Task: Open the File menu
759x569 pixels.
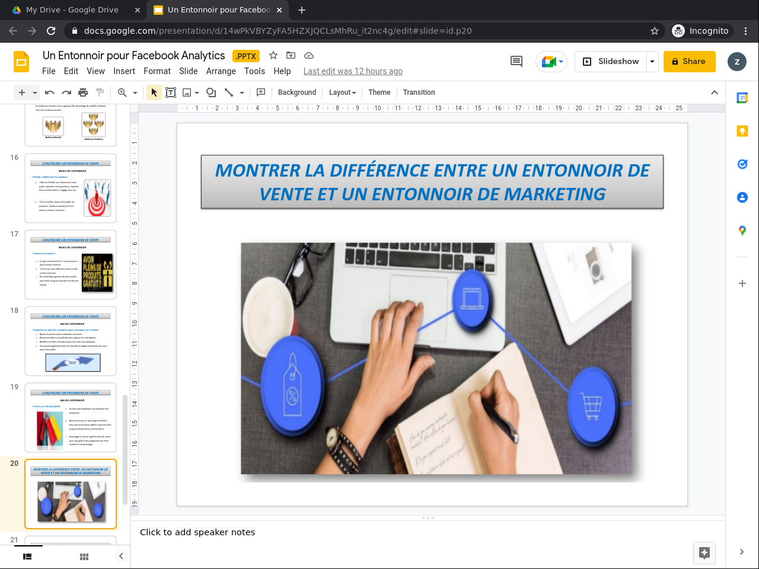Action: pos(49,71)
